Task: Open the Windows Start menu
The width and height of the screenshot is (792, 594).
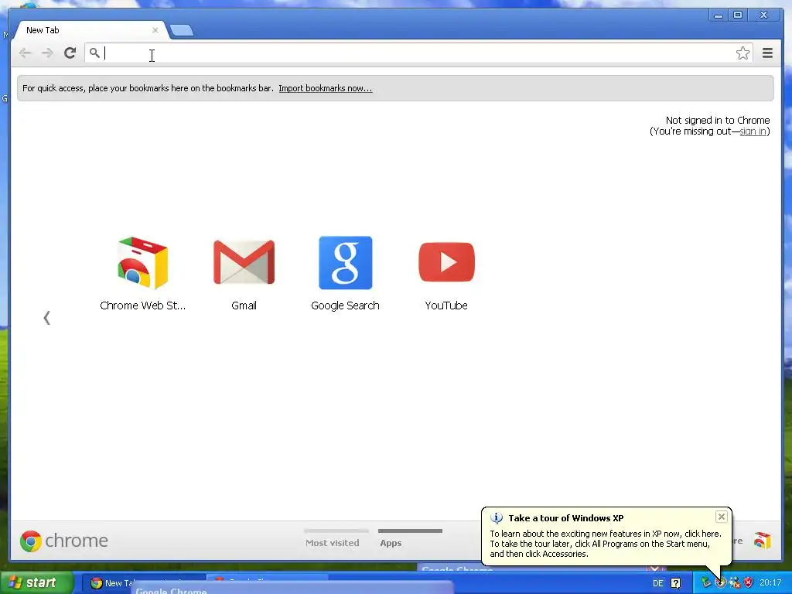Action: 37,582
